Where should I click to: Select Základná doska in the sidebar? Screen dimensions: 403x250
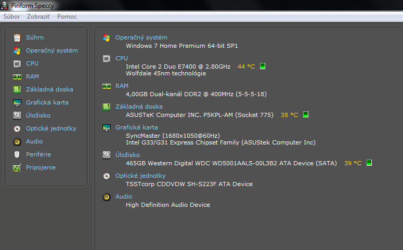point(49,89)
